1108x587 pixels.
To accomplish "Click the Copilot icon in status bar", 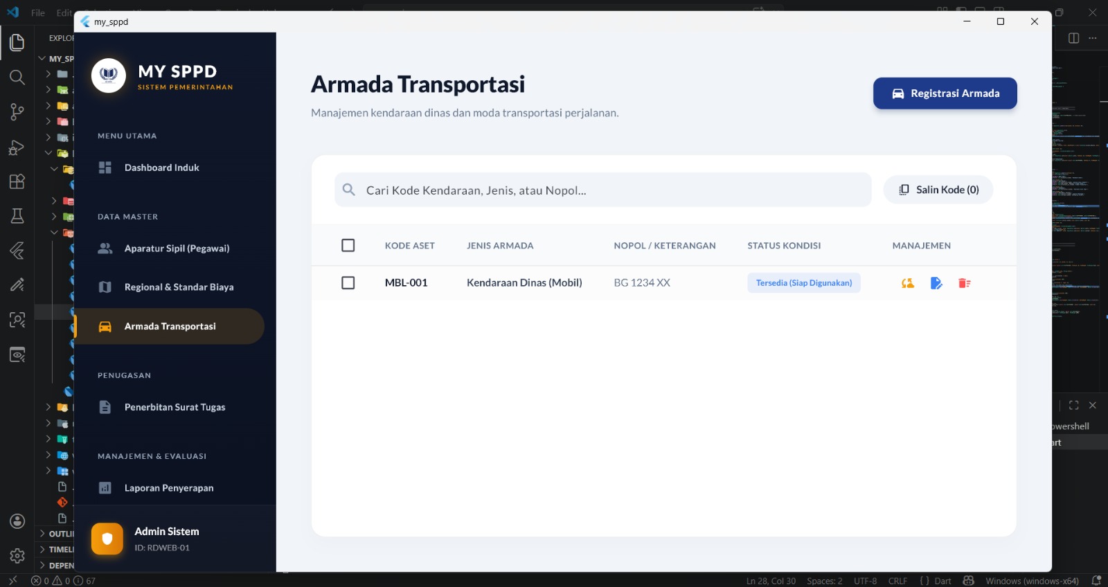I will [969, 580].
